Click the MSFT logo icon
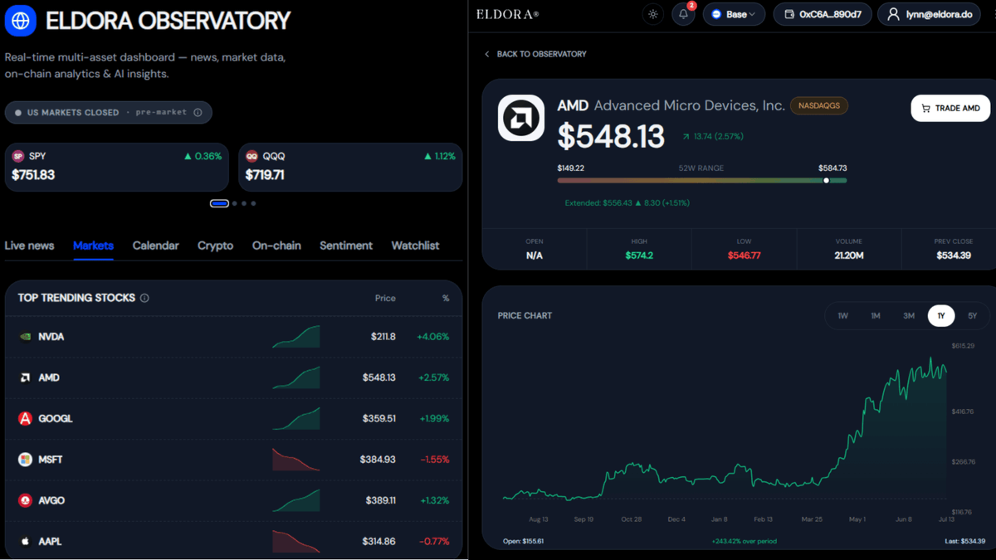Image resolution: width=996 pixels, height=560 pixels. (x=25, y=459)
